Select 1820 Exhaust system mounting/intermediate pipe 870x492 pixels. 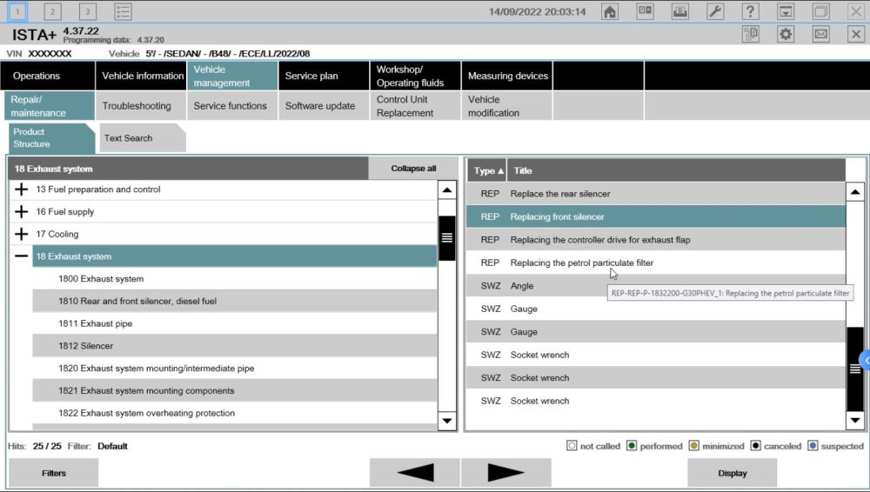point(235,368)
